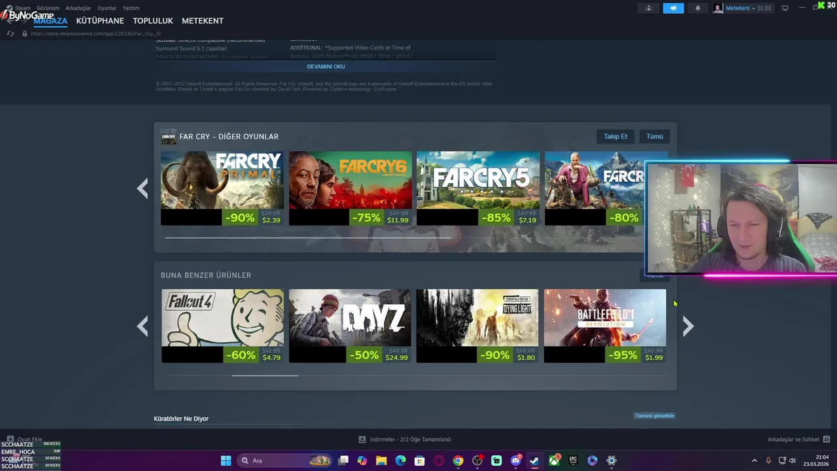The width and height of the screenshot is (837, 471).
Task: Open Opera GX browser from the taskbar
Action: click(439, 461)
